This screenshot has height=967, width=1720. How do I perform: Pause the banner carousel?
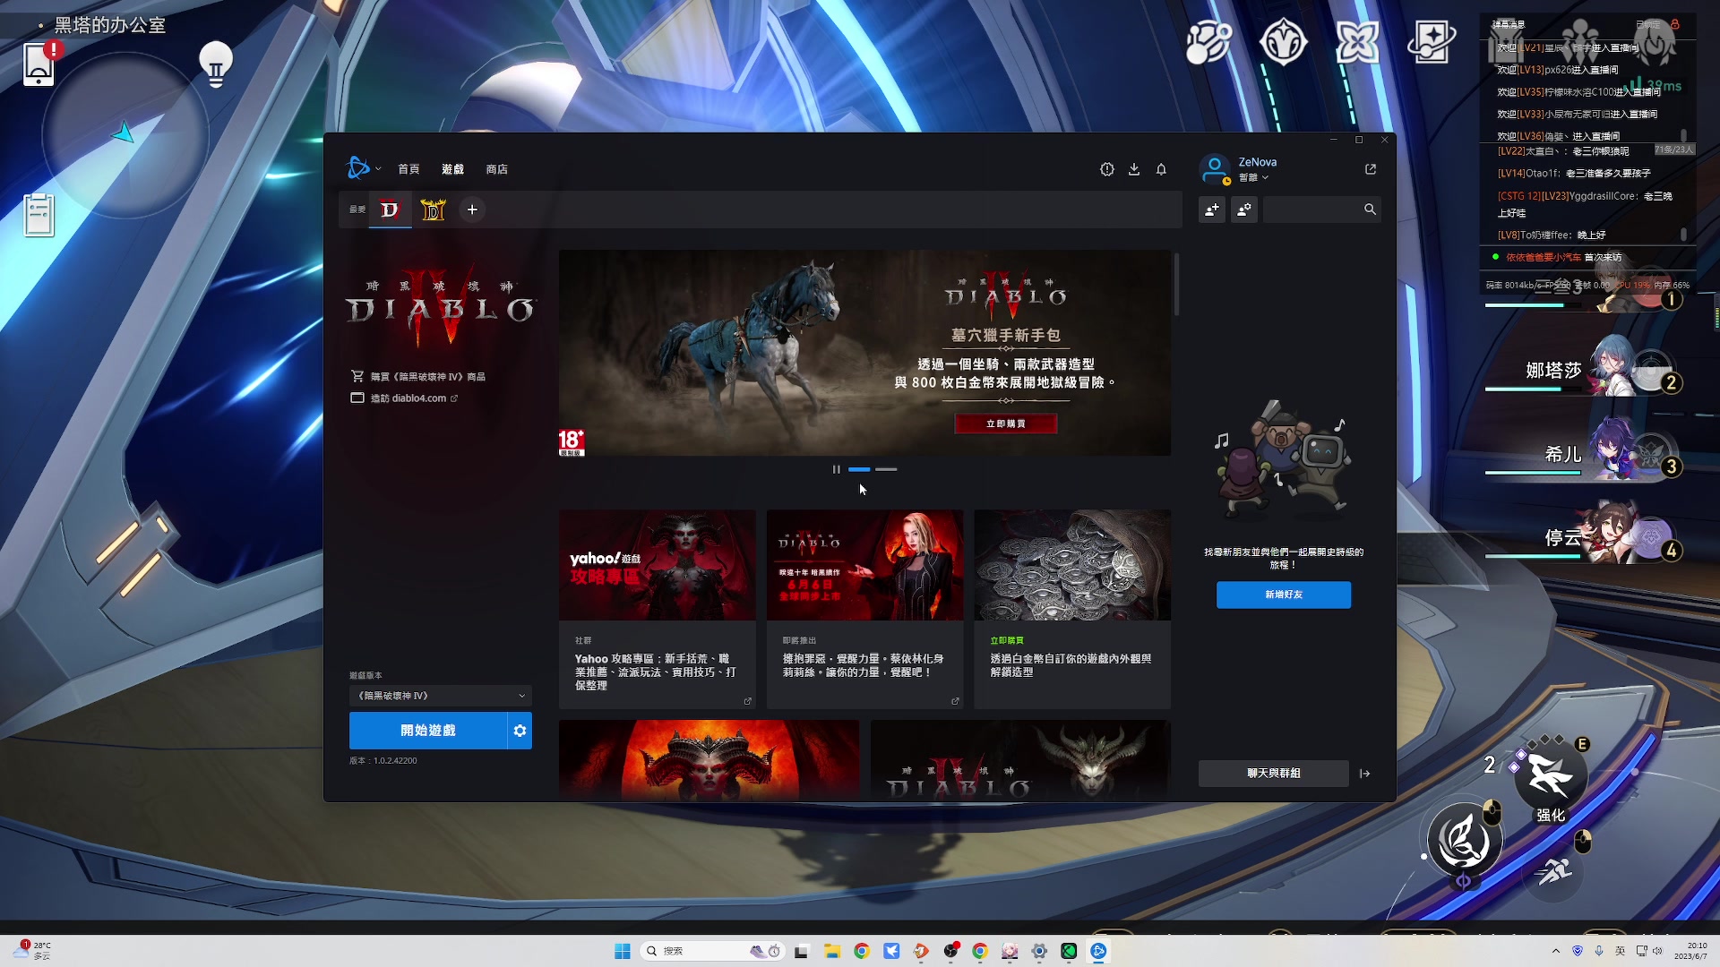click(837, 469)
